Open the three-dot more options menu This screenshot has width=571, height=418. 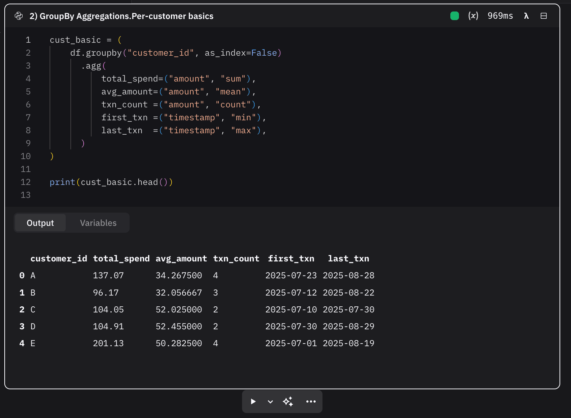coord(311,401)
